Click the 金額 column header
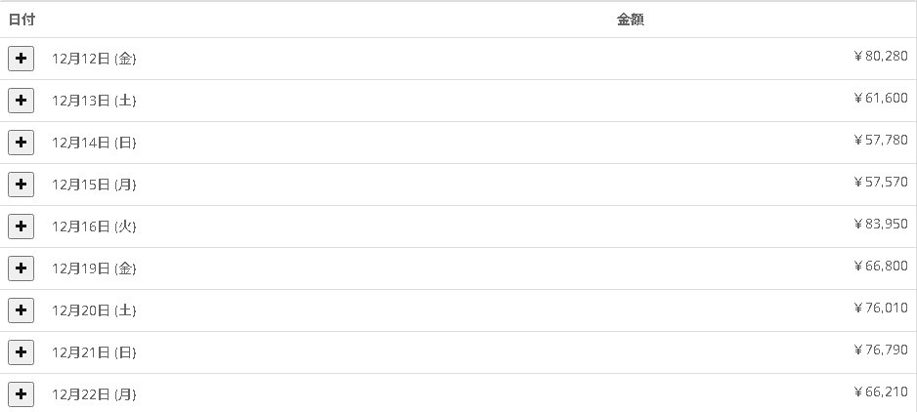 click(x=631, y=20)
